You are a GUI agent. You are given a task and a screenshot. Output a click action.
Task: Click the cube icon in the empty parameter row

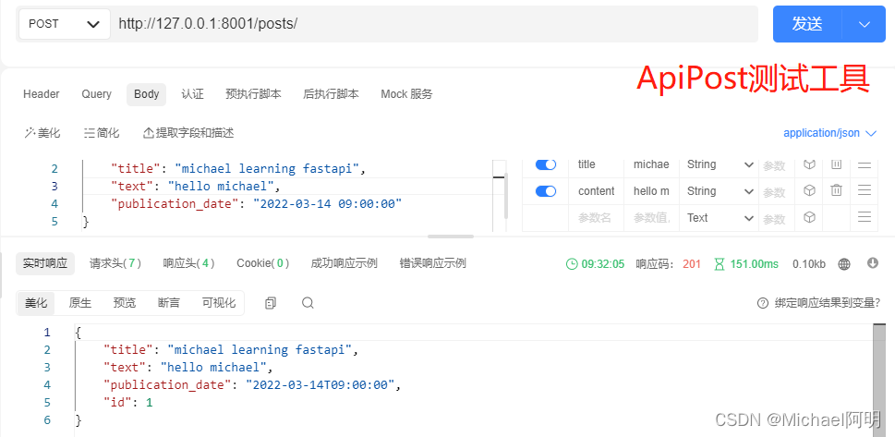809,218
